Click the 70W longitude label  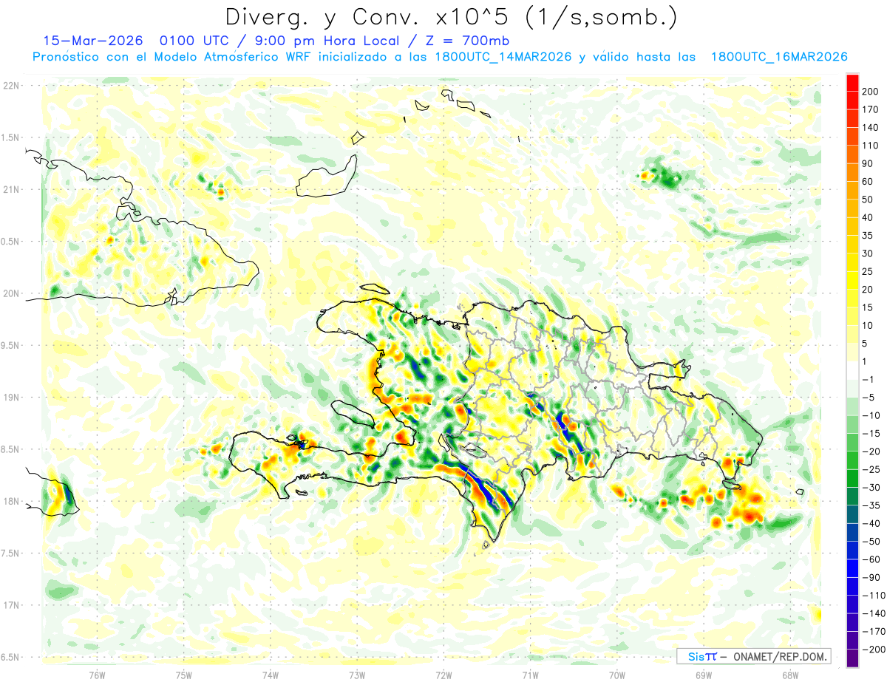(x=617, y=675)
